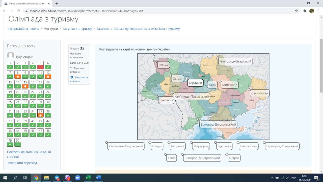
Task: Go to question 12 in quiz navigation
Action: [x=48, y=75]
